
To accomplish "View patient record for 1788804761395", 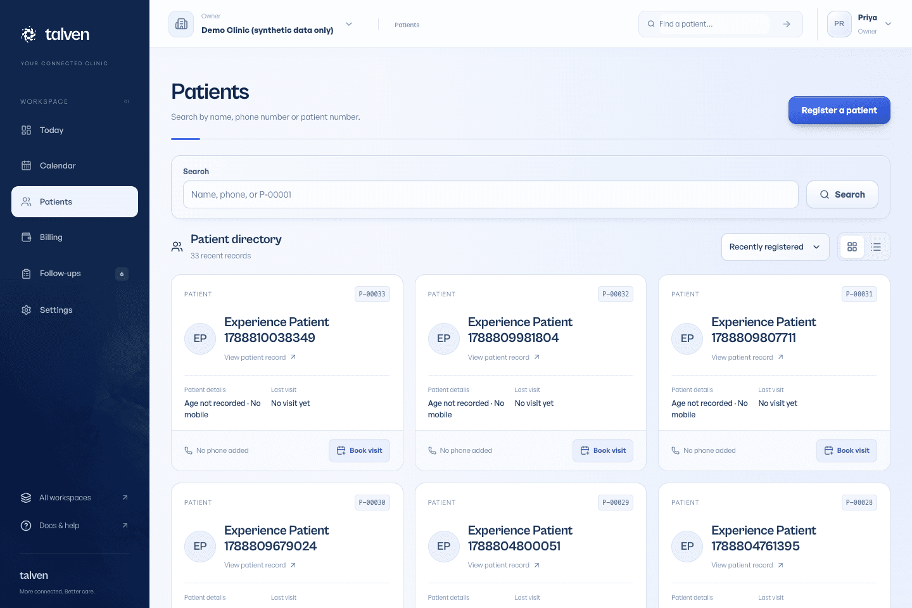I will (747, 565).
